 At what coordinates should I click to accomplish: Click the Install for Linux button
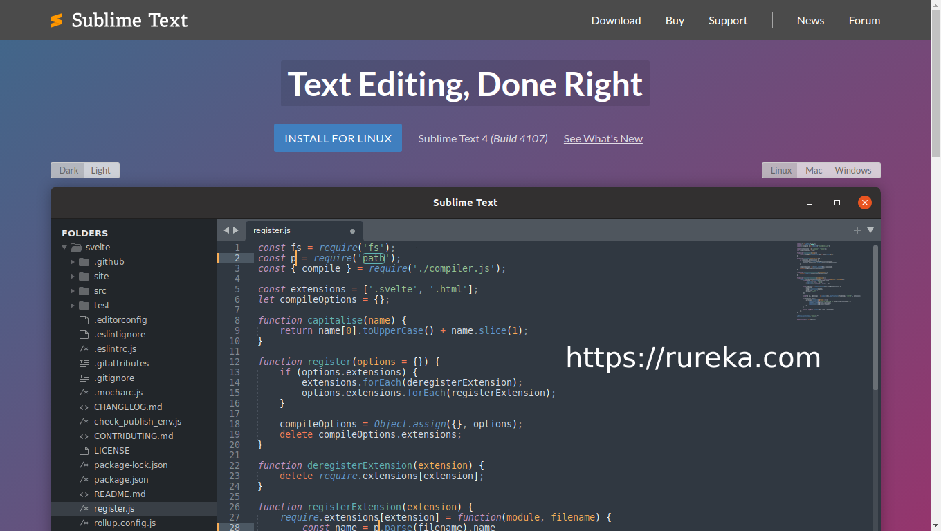[x=338, y=138]
